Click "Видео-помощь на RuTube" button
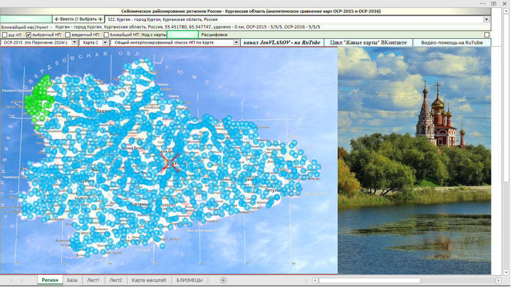The width and height of the screenshot is (511, 287). pyautogui.click(x=452, y=42)
